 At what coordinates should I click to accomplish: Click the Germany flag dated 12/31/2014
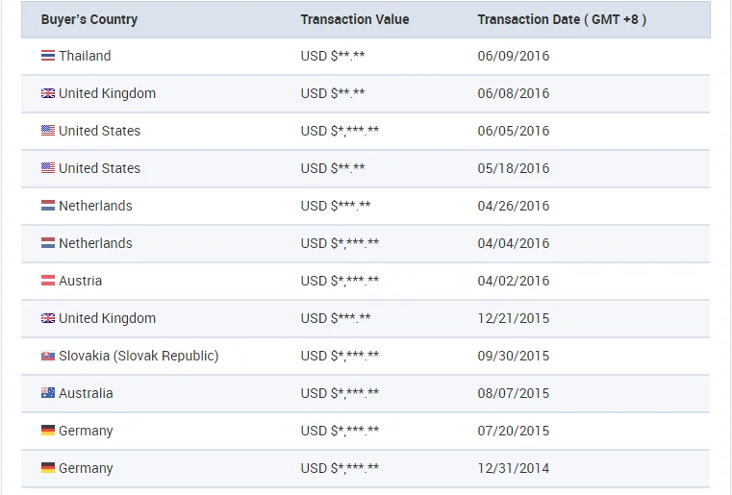(48, 468)
